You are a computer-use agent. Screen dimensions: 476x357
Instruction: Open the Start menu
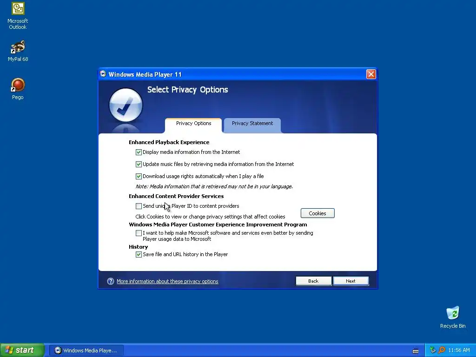[x=22, y=350]
